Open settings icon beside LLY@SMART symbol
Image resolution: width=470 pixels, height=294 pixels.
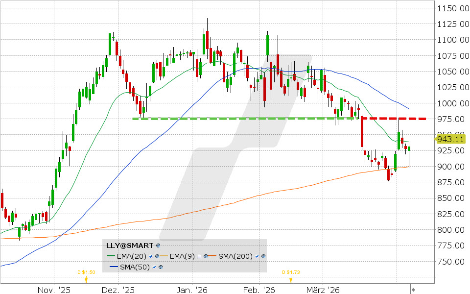point(158,245)
